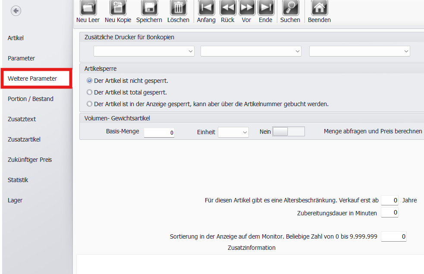The image size is (424, 274).
Task: Select 'Der Artikel ist total gesperrt' option
Action: click(90, 92)
